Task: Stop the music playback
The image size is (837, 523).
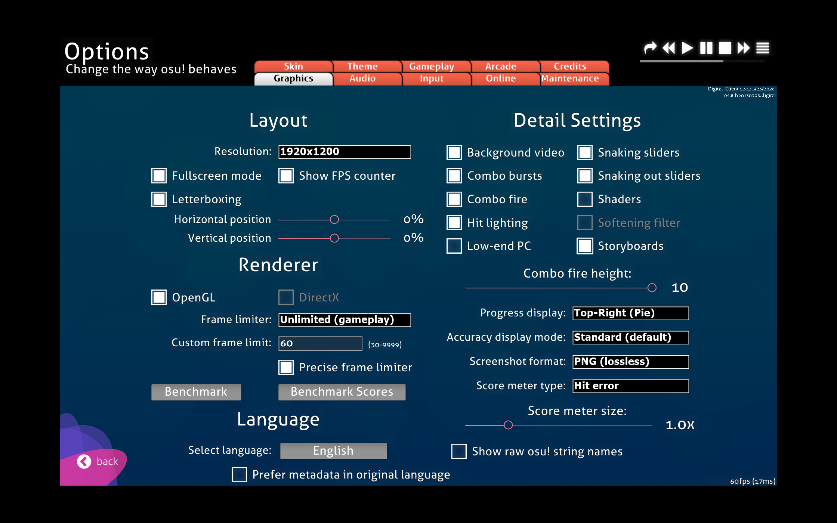Action: click(x=725, y=48)
